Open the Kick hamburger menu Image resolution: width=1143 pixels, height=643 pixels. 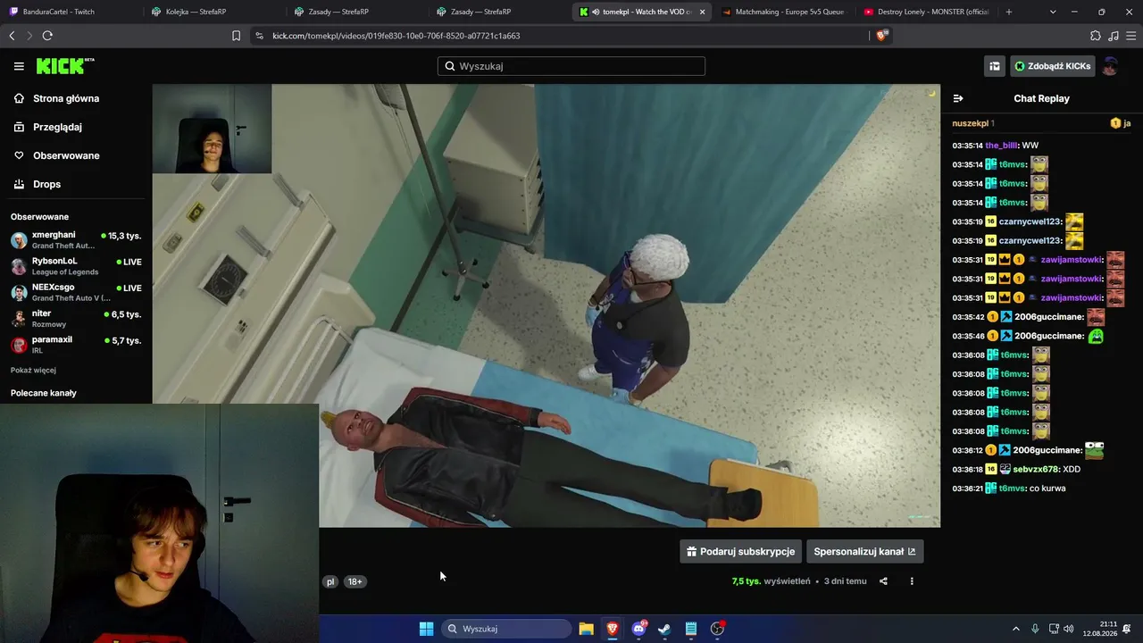point(19,66)
